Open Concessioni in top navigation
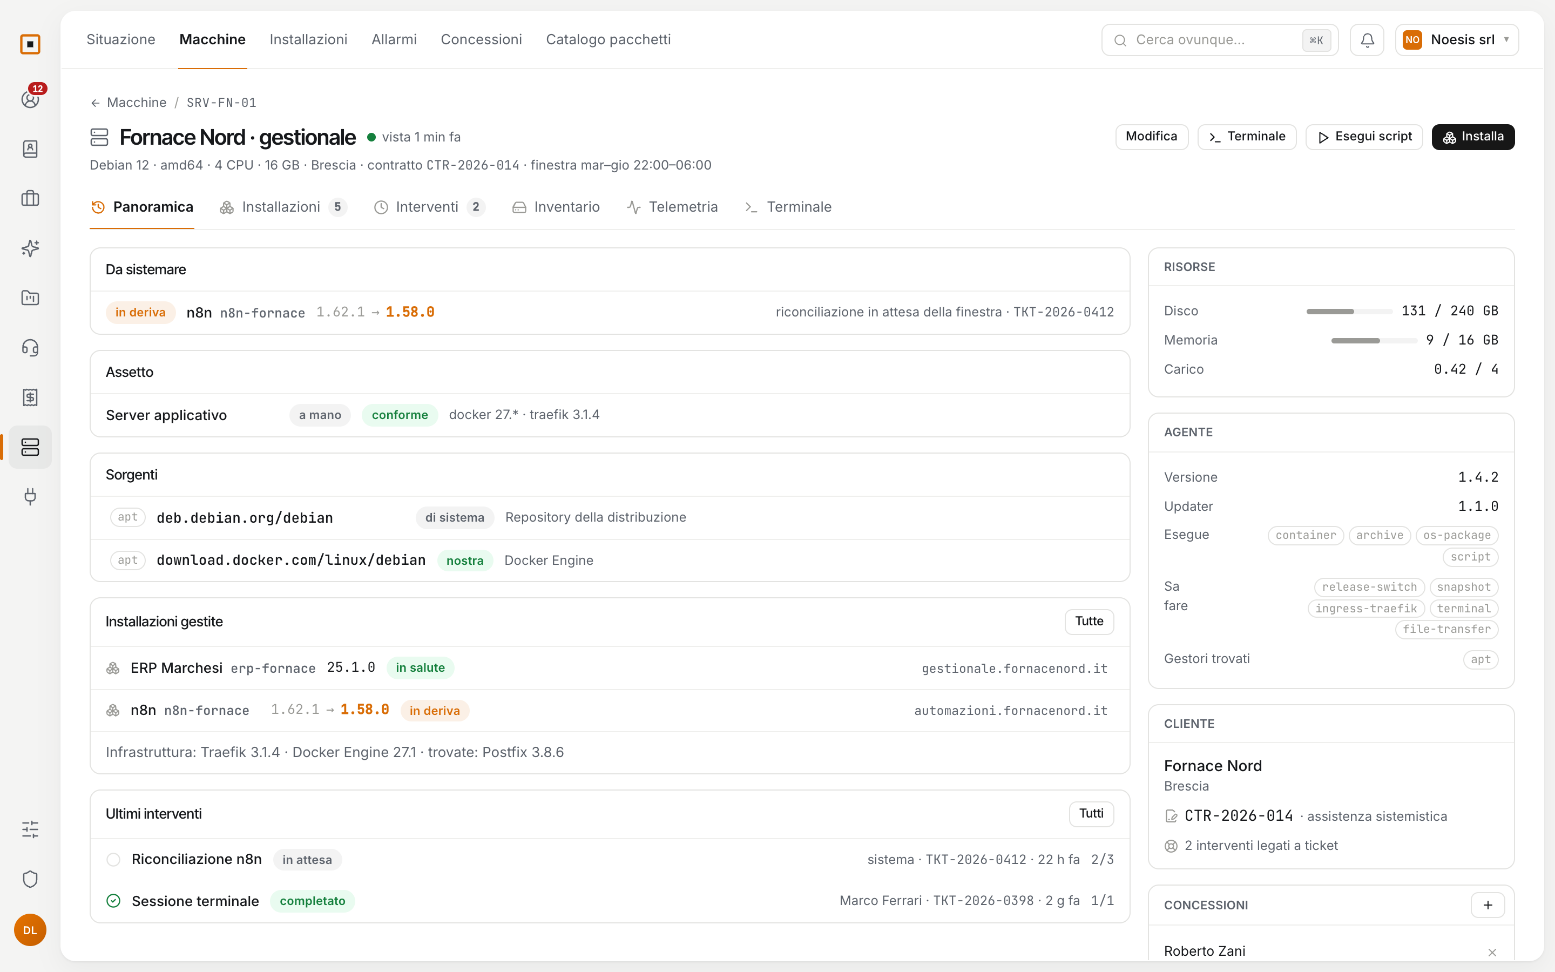Image resolution: width=1555 pixels, height=972 pixels. coord(481,40)
